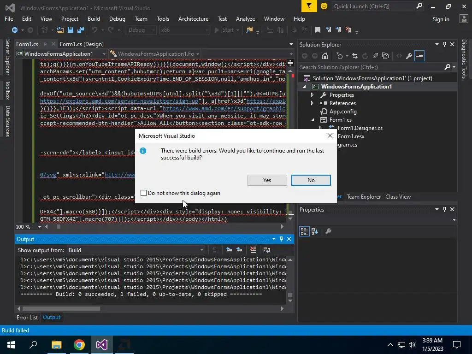This screenshot has width=472, height=354.
Task: Toggle auto-hide pin on Output panel
Action: coord(282,239)
